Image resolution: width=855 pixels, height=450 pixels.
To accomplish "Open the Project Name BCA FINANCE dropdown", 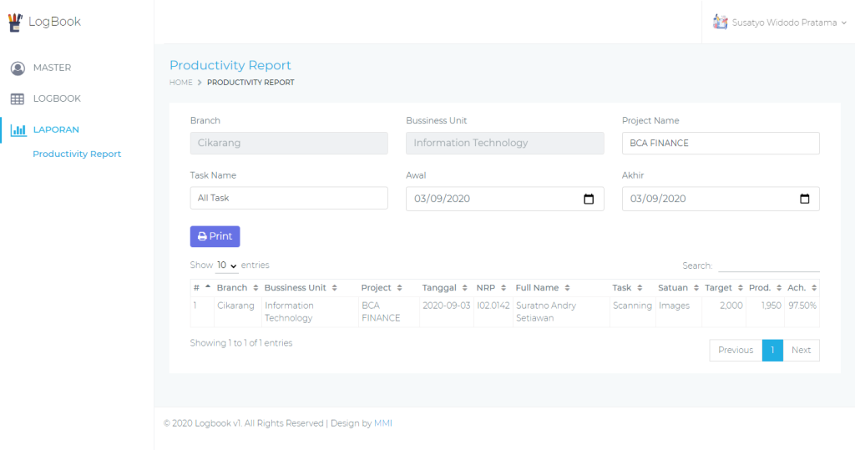I will [721, 143].
